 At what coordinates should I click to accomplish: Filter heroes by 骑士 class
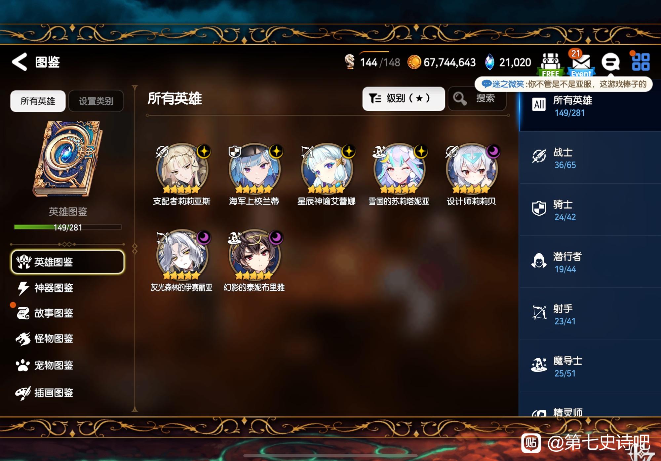click(x=590, y=210)
